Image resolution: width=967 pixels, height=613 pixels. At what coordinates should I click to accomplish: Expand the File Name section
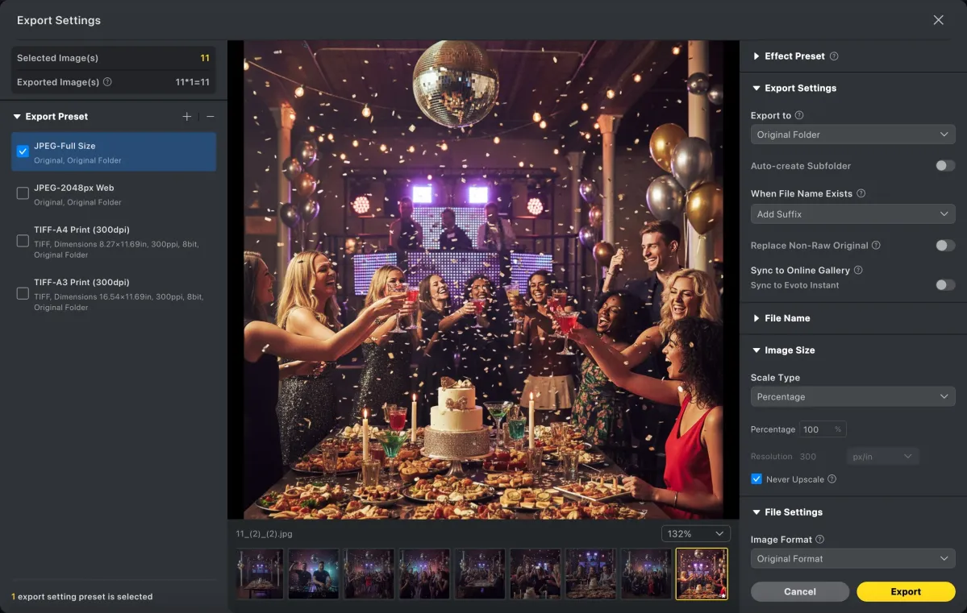(x=786, y=318)
